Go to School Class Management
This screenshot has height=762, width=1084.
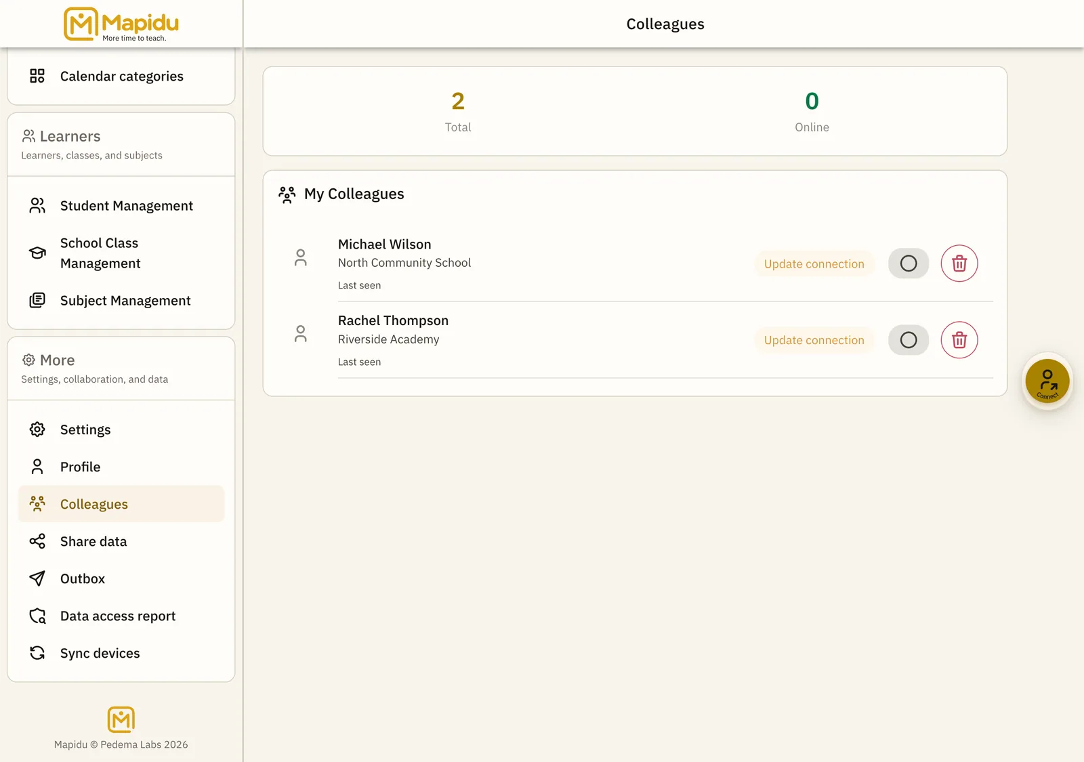click(x=121, y=253)
